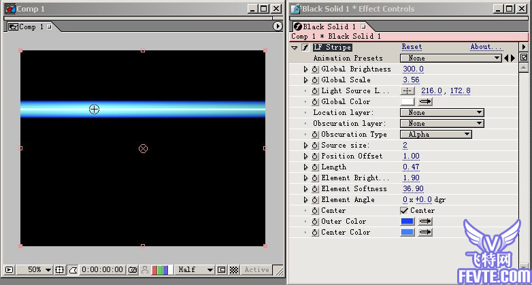This screenshot has height=285, width=532.
Task: Toggle the Global Scale stopwatch
Action: [315, 80]
